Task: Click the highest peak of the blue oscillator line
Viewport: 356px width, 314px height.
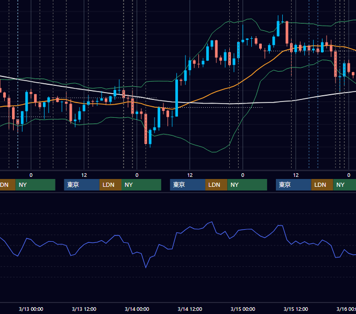Action: click(x=212, y=222)
